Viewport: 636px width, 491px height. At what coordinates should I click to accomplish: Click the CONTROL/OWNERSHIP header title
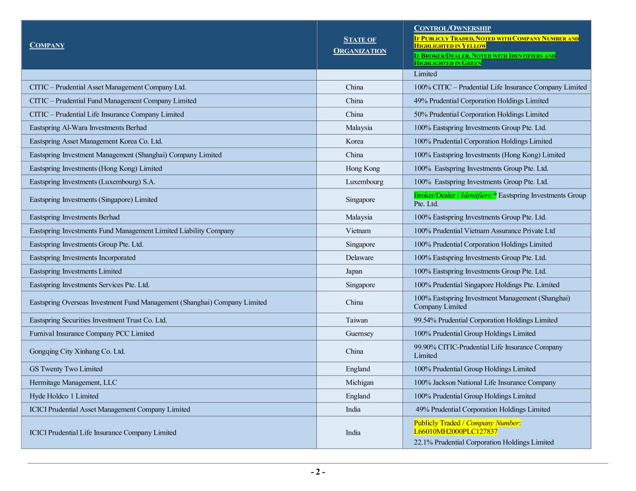(x=452, y=28)
